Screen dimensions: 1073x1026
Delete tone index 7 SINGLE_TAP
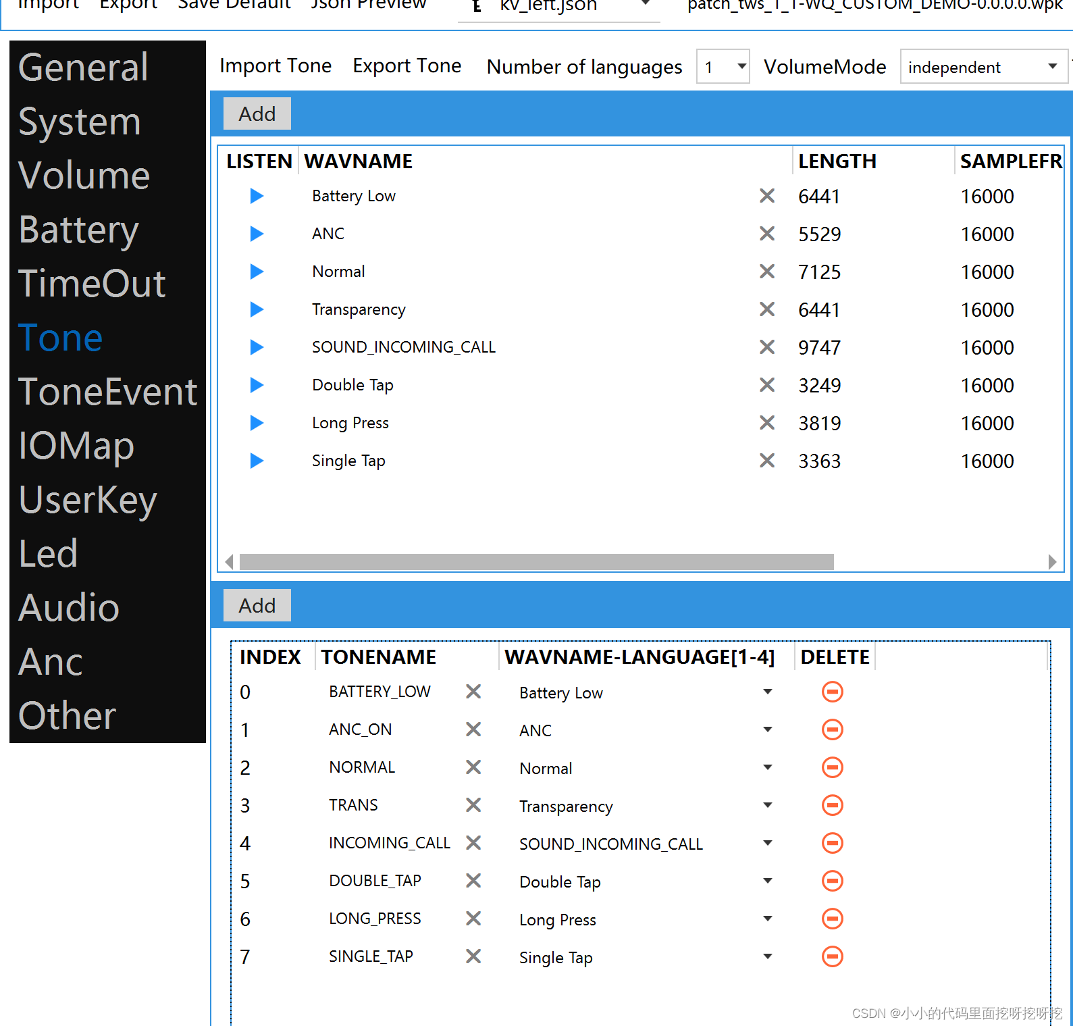pos(833,956)
